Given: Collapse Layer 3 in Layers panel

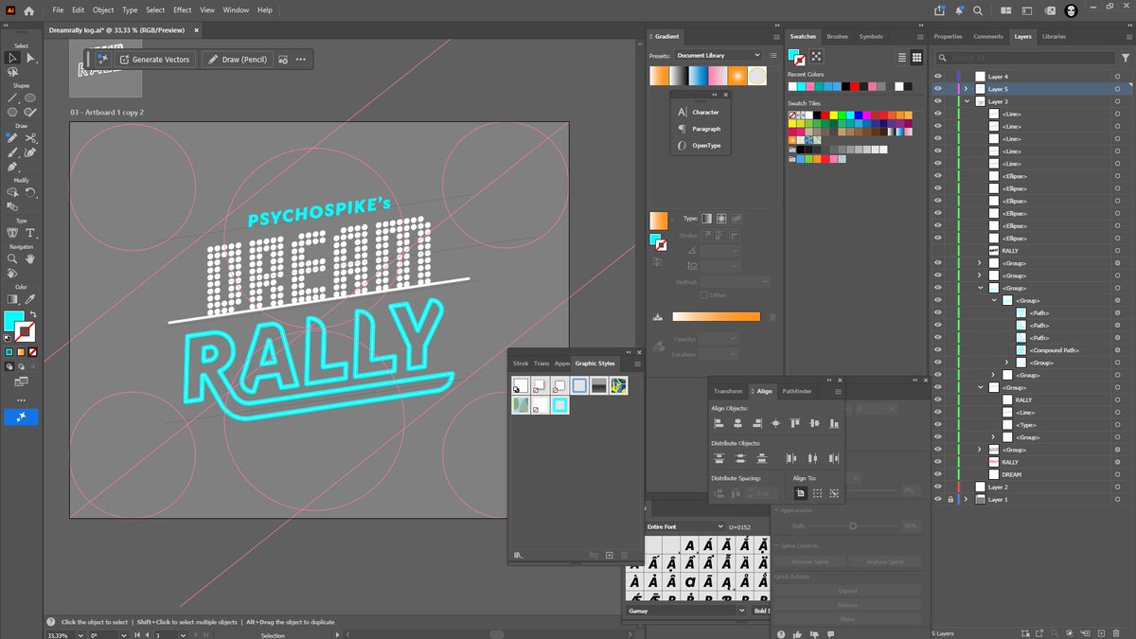Looking at the screenshot, I should point(967,101).
